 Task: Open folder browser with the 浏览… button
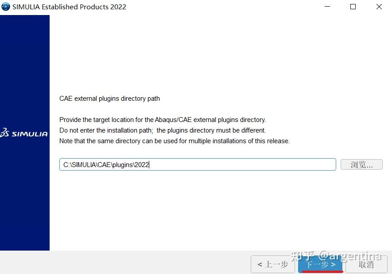pyautogui.click(x=361, y=164)
